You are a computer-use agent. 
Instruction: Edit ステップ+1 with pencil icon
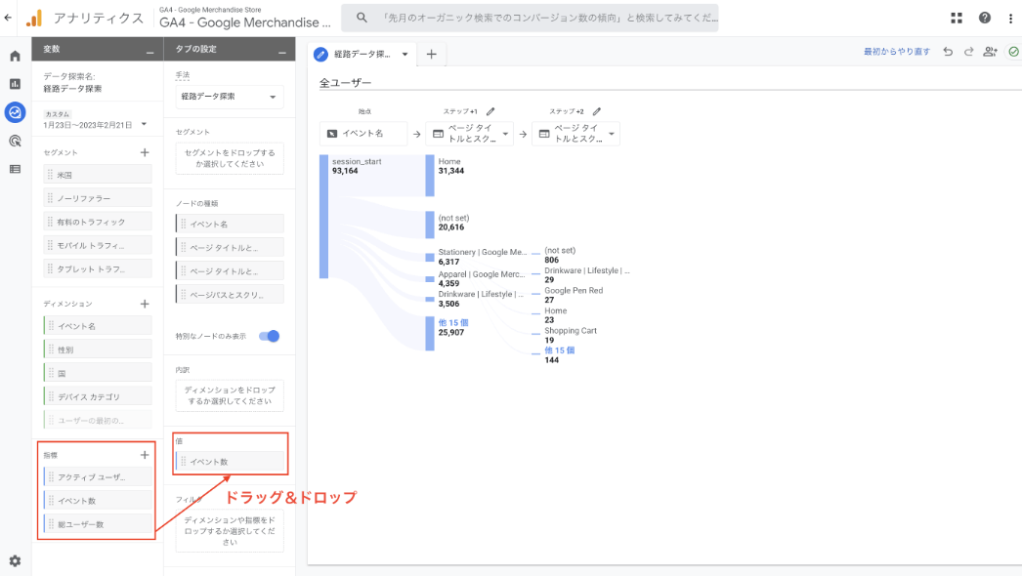tap(490, 111)
